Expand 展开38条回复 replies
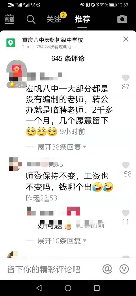Image resolution: width=136 pixels, height=296 pixels. pyautogui.click(x=59, y=147)
